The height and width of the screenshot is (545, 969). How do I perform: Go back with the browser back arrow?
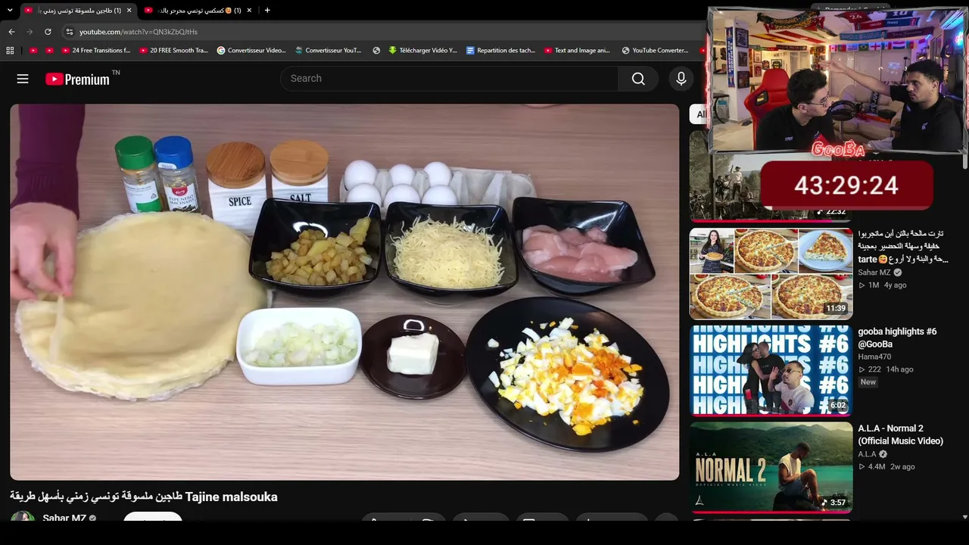coord(11,32)
